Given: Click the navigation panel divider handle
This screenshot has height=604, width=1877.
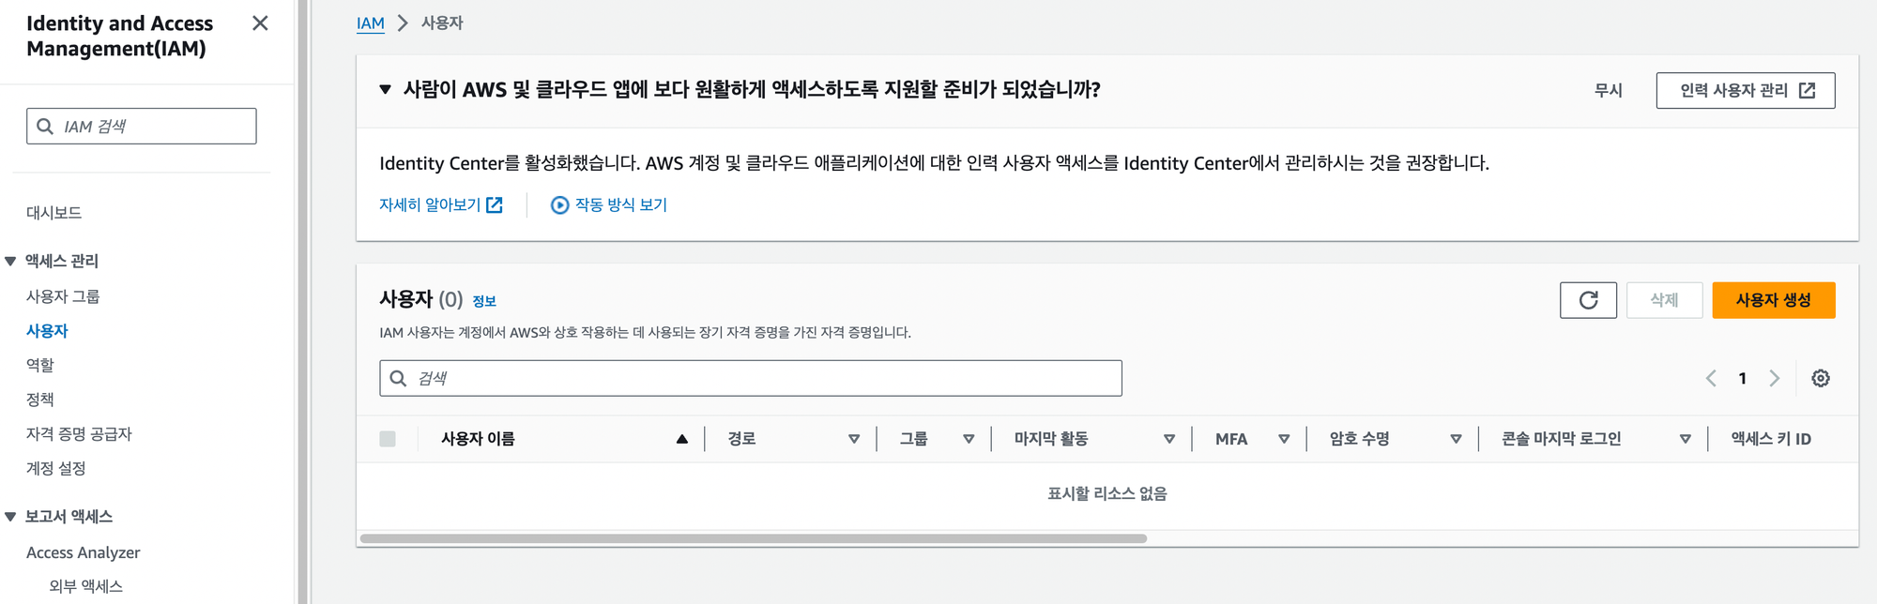Looking at the screenshot, I should (302, 302).
